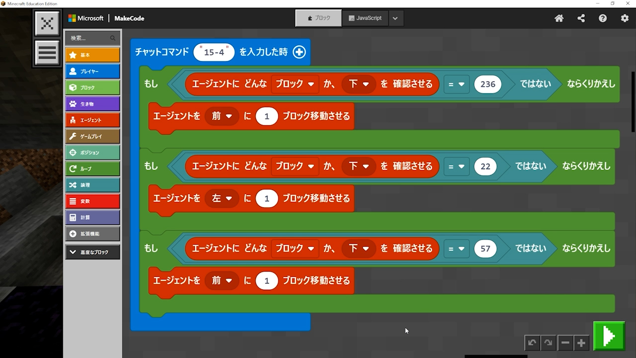Expand the 高度なブロック category section
This screenshot has height=358, width=636.
92,252
